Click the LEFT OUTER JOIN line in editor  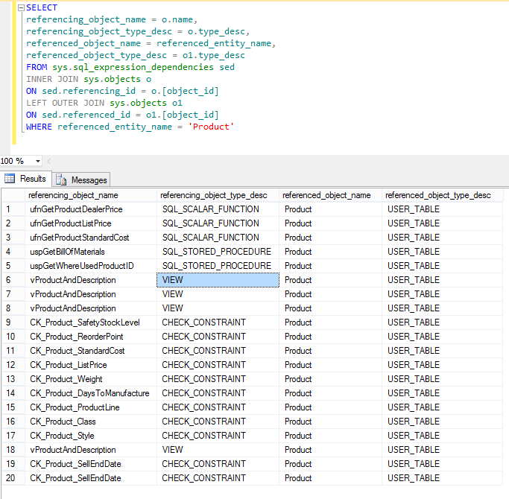tap(104, 104)
